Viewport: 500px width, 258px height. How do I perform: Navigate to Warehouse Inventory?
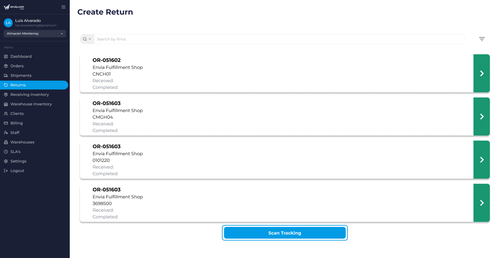(x=31, y=104)
